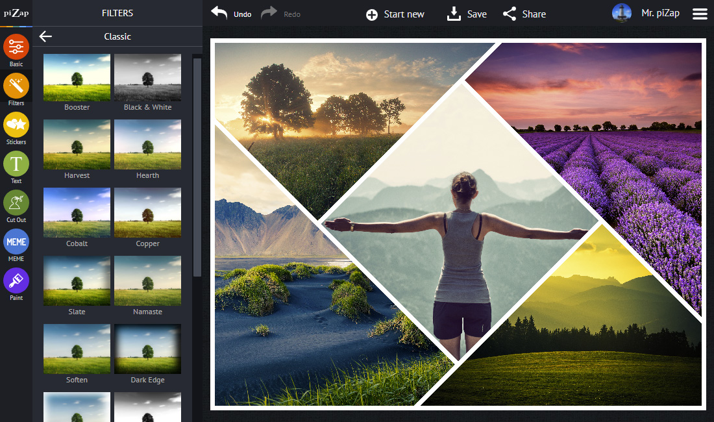
Task: Open the Basic adjustments tool
Action: pos(16,47)
